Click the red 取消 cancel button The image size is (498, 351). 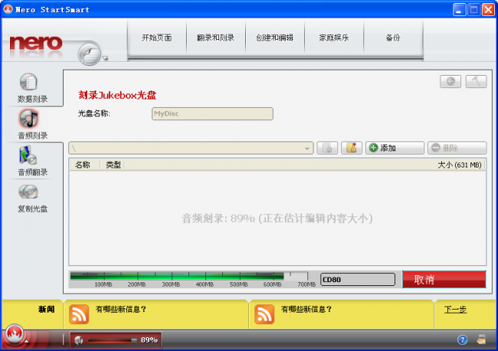pos(444,279)
